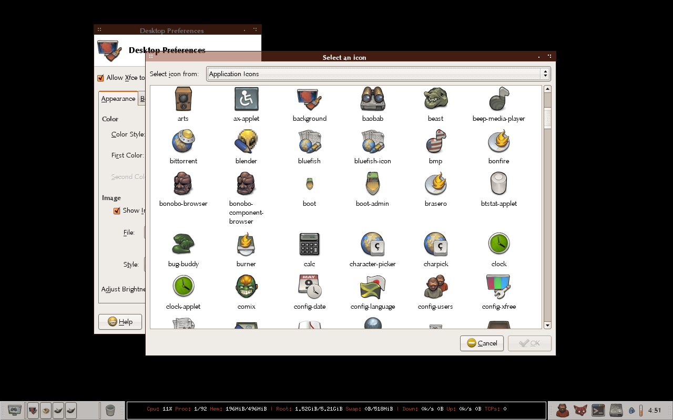Click the Desktop Preferences window title bar
Viewport: 673px width, 420px height.
178,30
